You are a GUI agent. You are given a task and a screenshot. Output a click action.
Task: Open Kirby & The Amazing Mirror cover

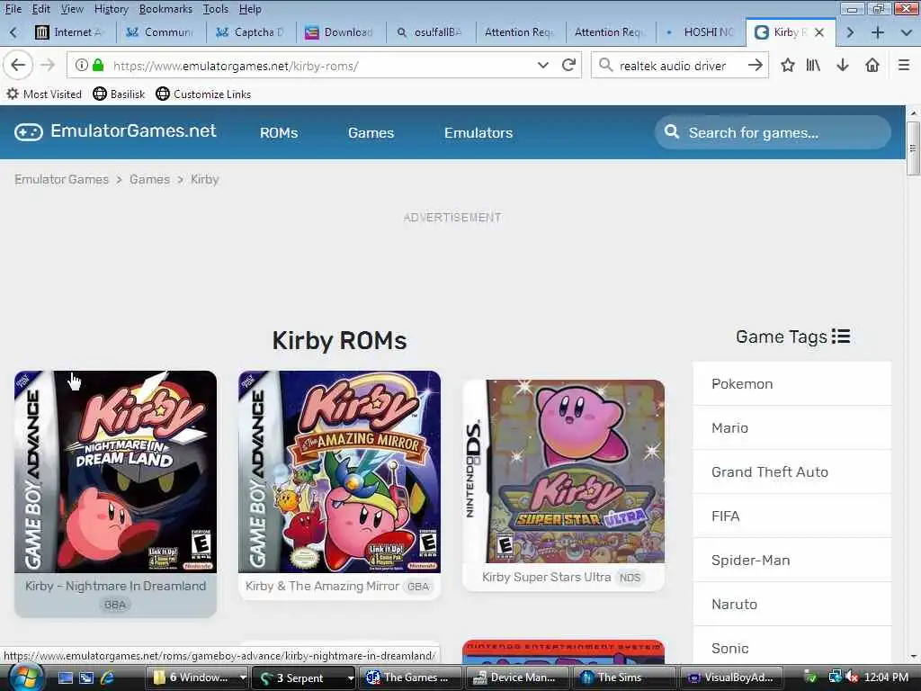(x=339, y=471)
